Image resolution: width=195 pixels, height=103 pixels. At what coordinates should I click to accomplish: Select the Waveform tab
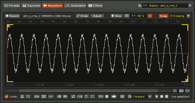(52, 5)
